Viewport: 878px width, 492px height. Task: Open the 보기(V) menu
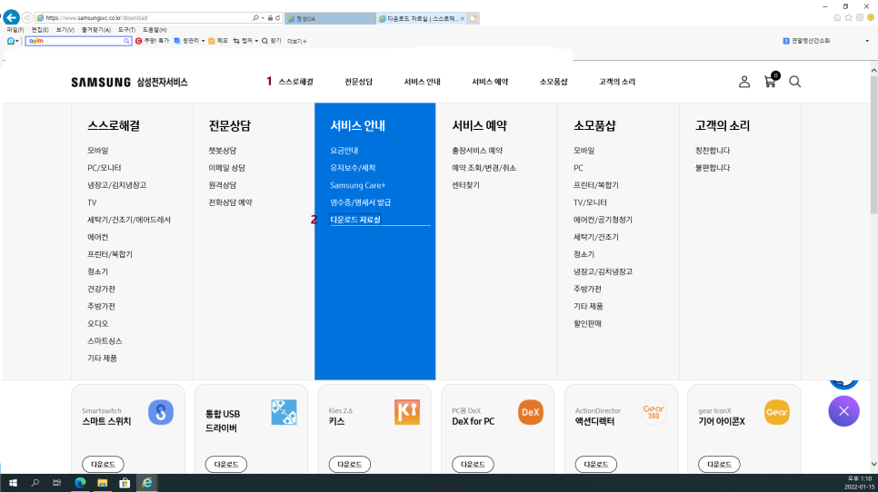pos(65,30)
